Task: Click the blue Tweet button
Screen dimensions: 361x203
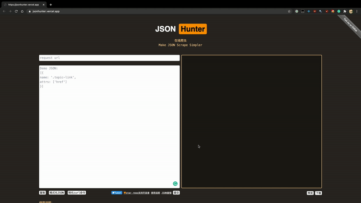Action: [x=117, y=193]
